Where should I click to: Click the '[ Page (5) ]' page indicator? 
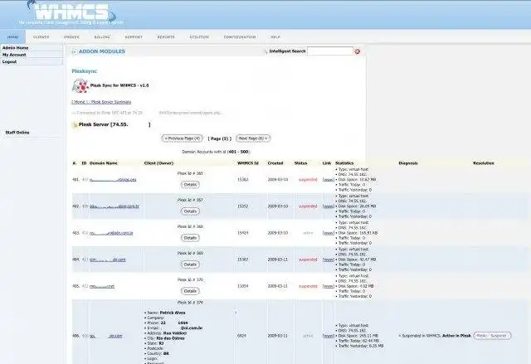click(x=219, y=138)
